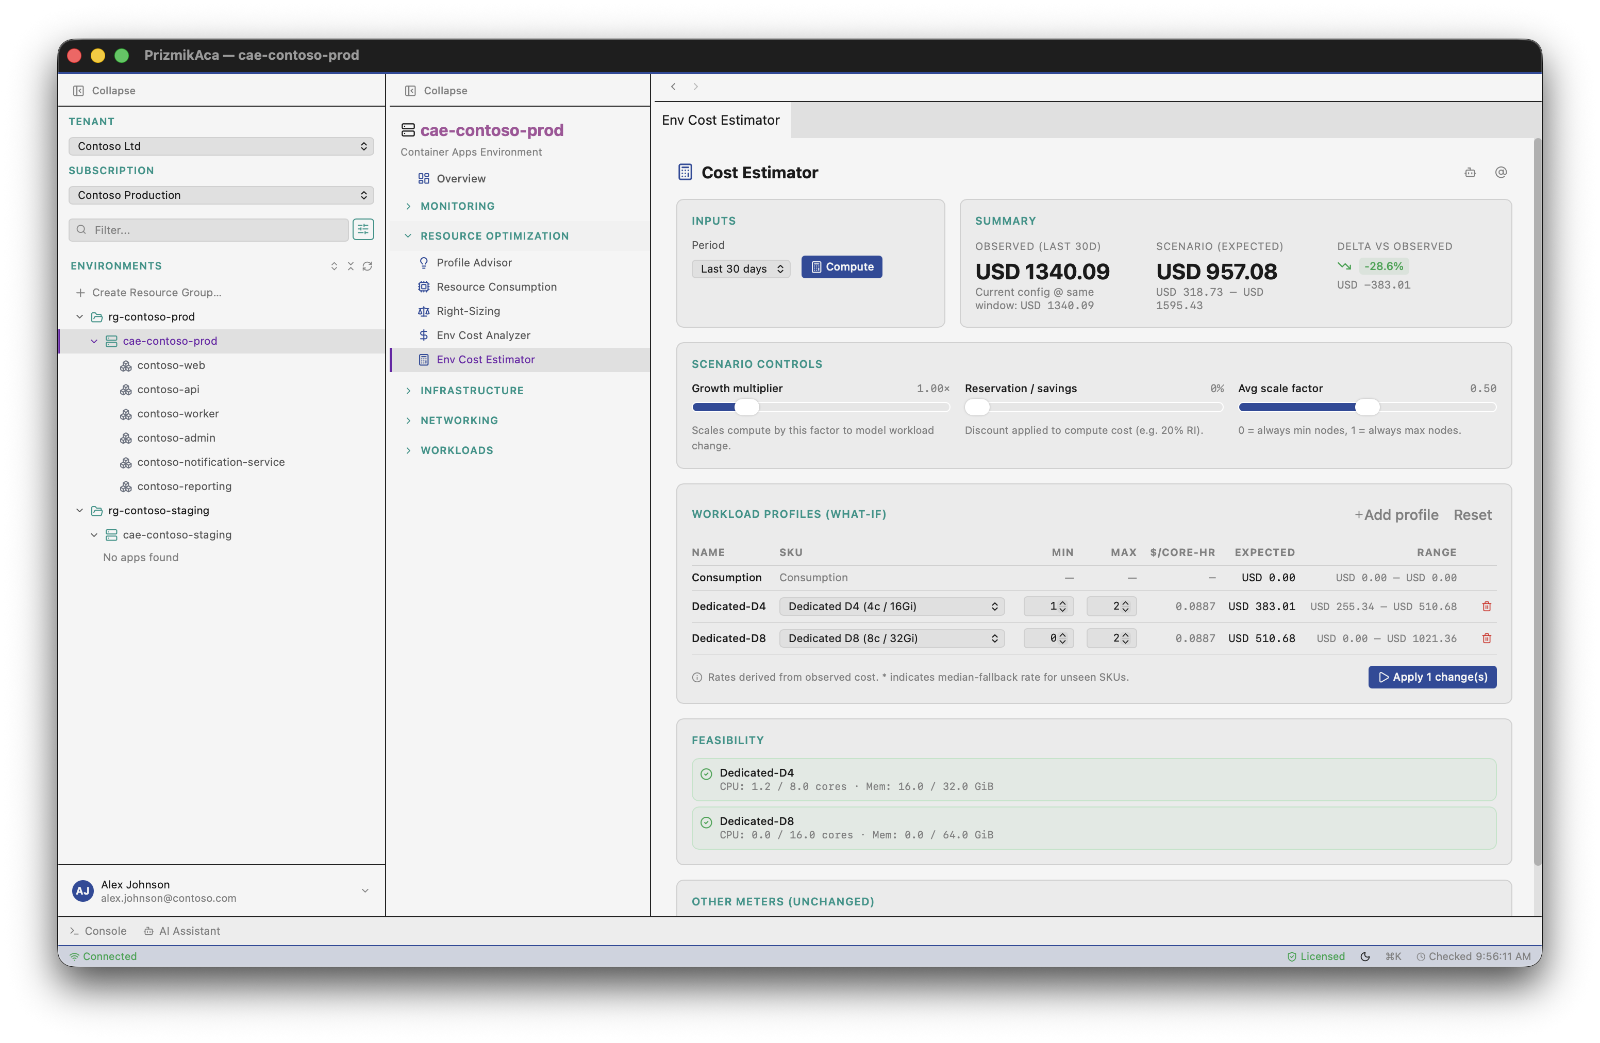
Task: Collapse the rg-contoso-prod resource group
Action: pyautogui.click(x=79, y=317)
